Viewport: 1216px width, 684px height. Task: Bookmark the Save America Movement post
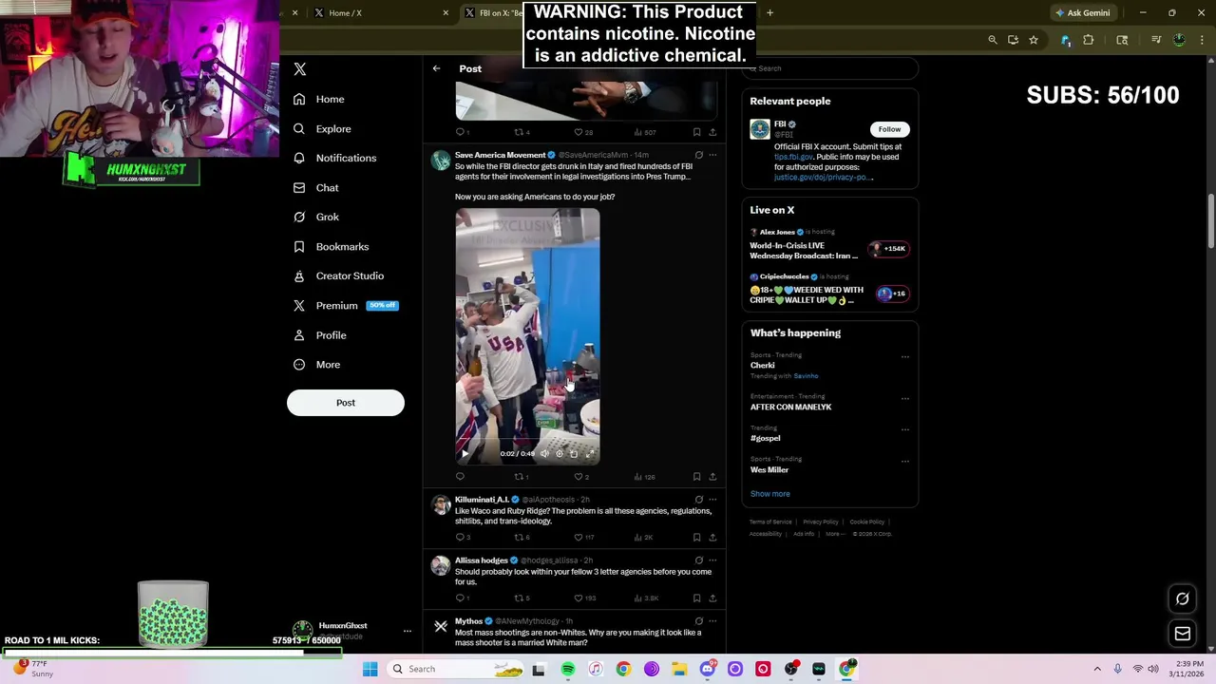696,477
